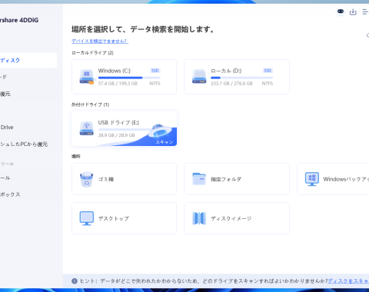Click the ディスクイメージ icon
The image size is (369, 292).
tap(199, 218)
